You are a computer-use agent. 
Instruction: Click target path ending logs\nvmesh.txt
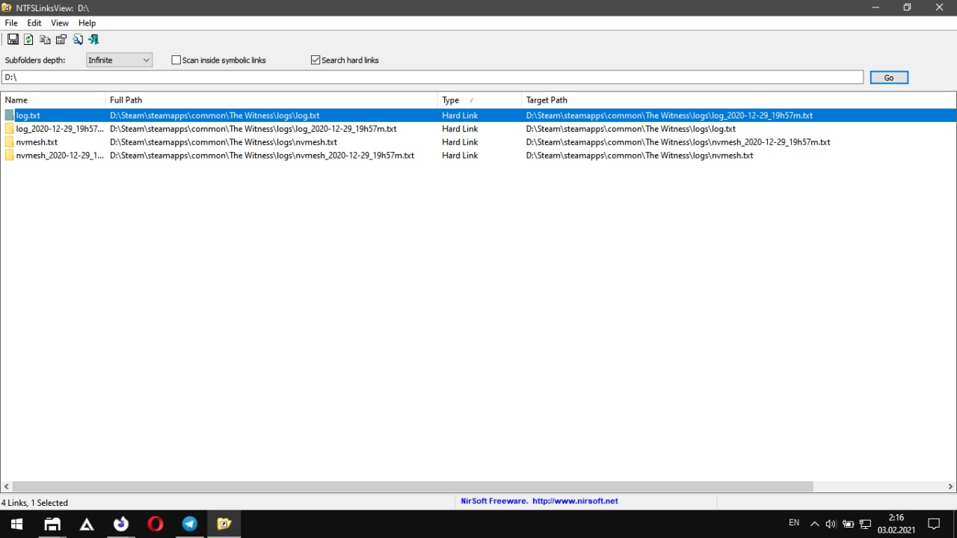pos(640,156)
